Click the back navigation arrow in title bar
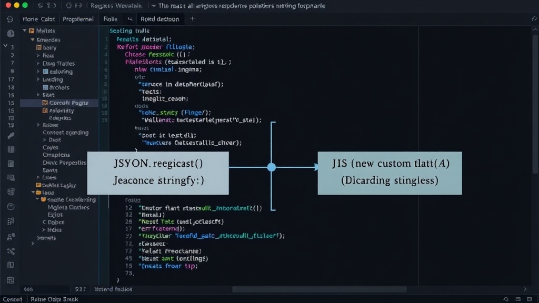Viewport: 539px width, 303px height. [x=41, y=5]
